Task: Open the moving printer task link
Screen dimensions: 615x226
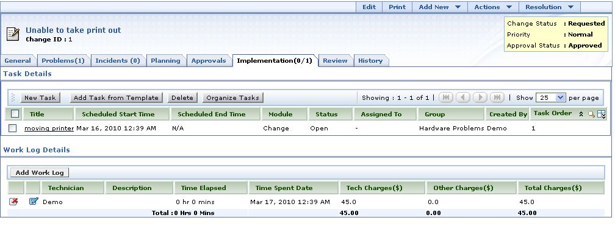Action: (49, 128)
